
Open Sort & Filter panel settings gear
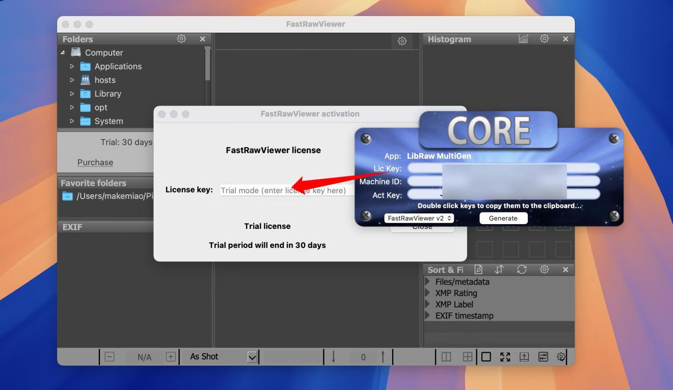tap(544, 269)
